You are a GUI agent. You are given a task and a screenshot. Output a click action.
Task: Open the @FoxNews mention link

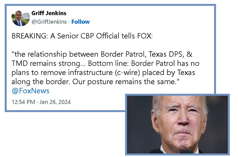pos(31,91)
